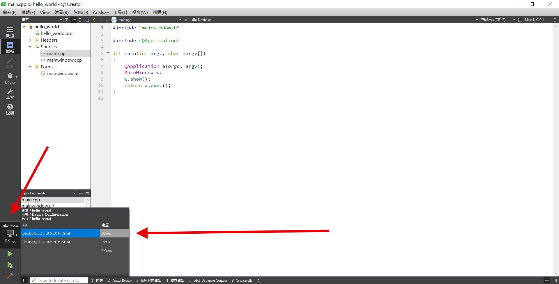The height and width of the screenshot is (284, 559).
Task: Split the editor using the top-right split icon
Action: [x=555, y=20]
